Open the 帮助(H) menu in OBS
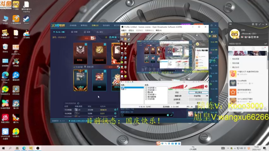 pyautogui.click(x=158, y=31)
